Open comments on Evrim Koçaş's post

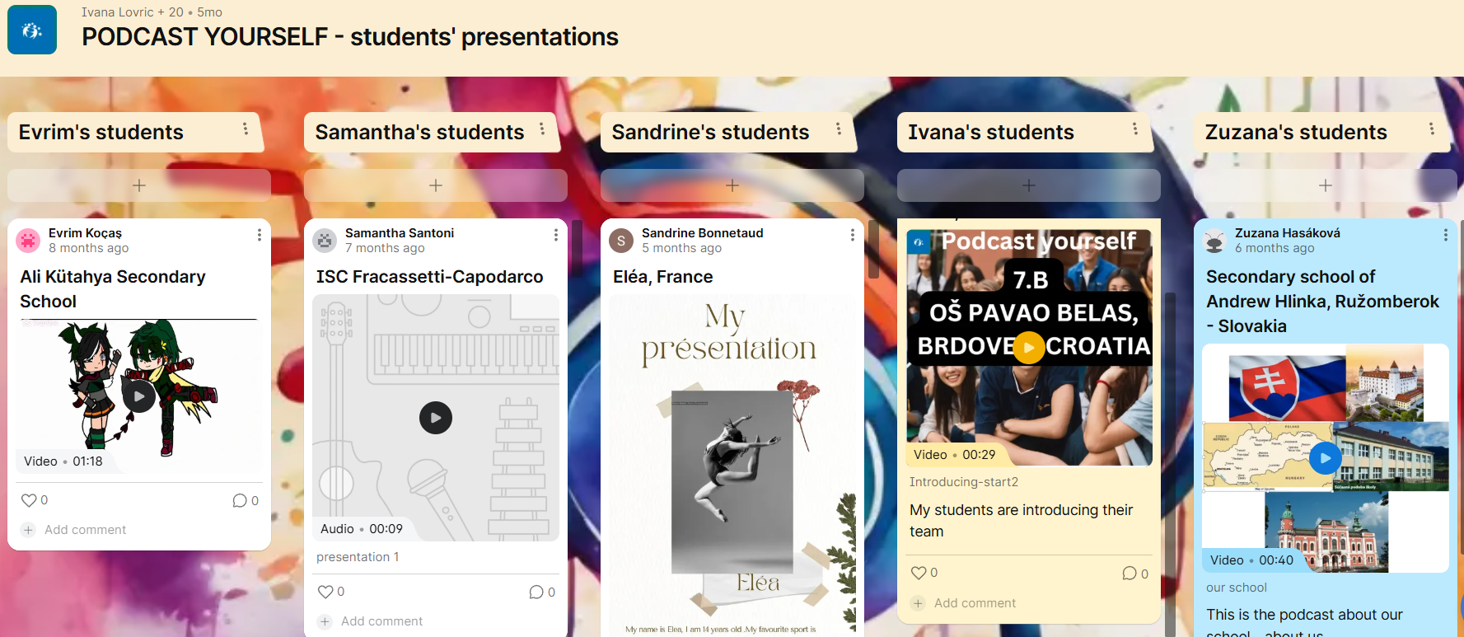coord(240,500)
